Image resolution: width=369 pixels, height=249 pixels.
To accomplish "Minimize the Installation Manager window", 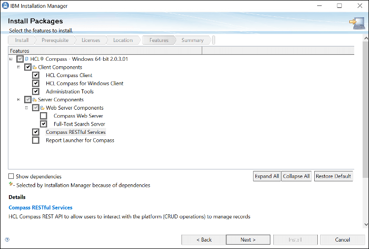I will (319, 5).
